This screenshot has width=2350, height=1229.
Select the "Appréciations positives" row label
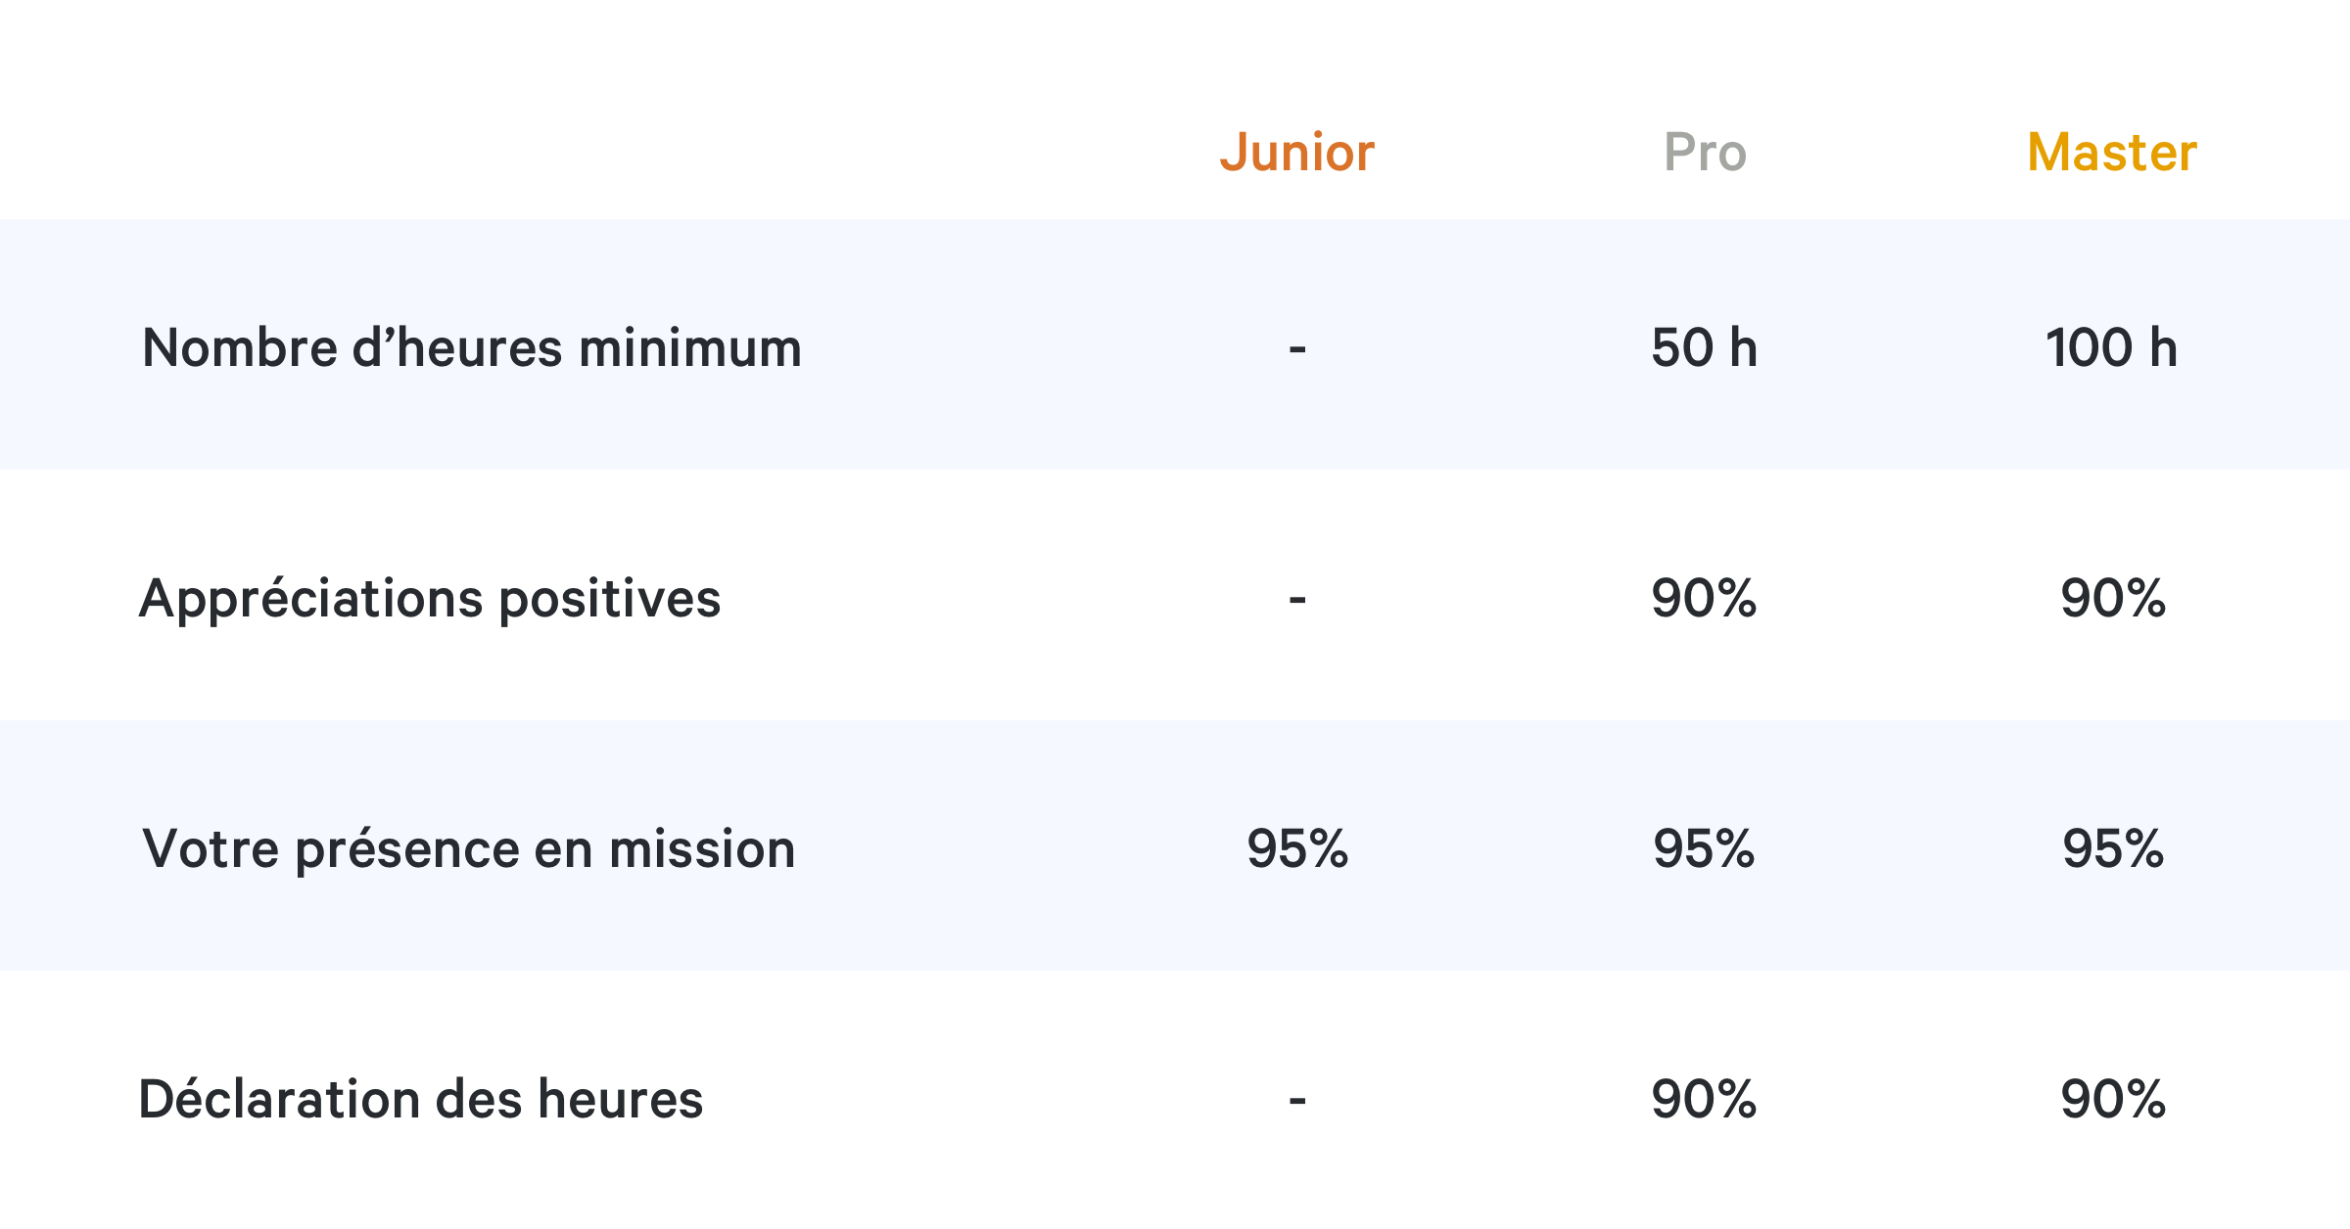coord(430,599)
